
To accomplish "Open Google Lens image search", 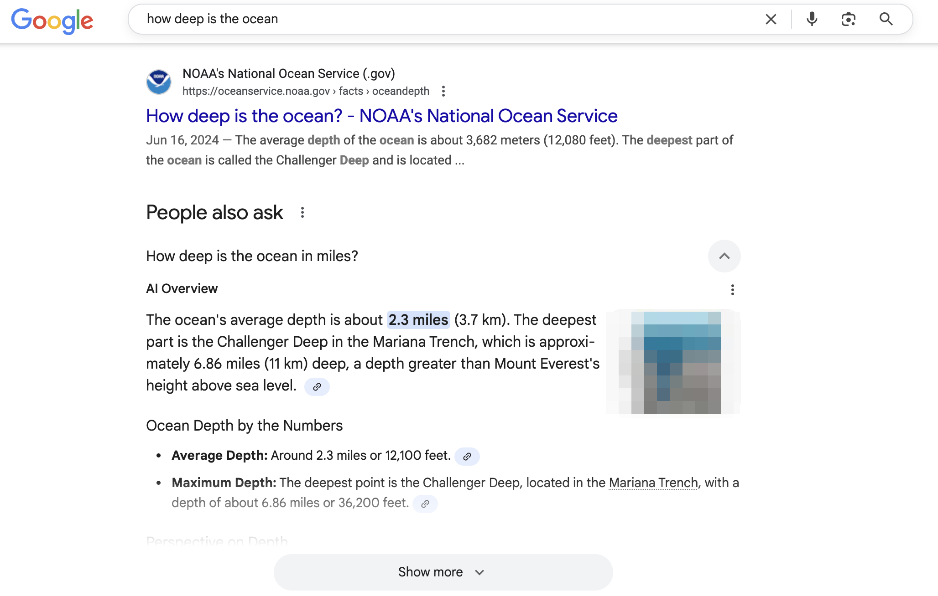I will pyautogui.click(x=849, y=19).
